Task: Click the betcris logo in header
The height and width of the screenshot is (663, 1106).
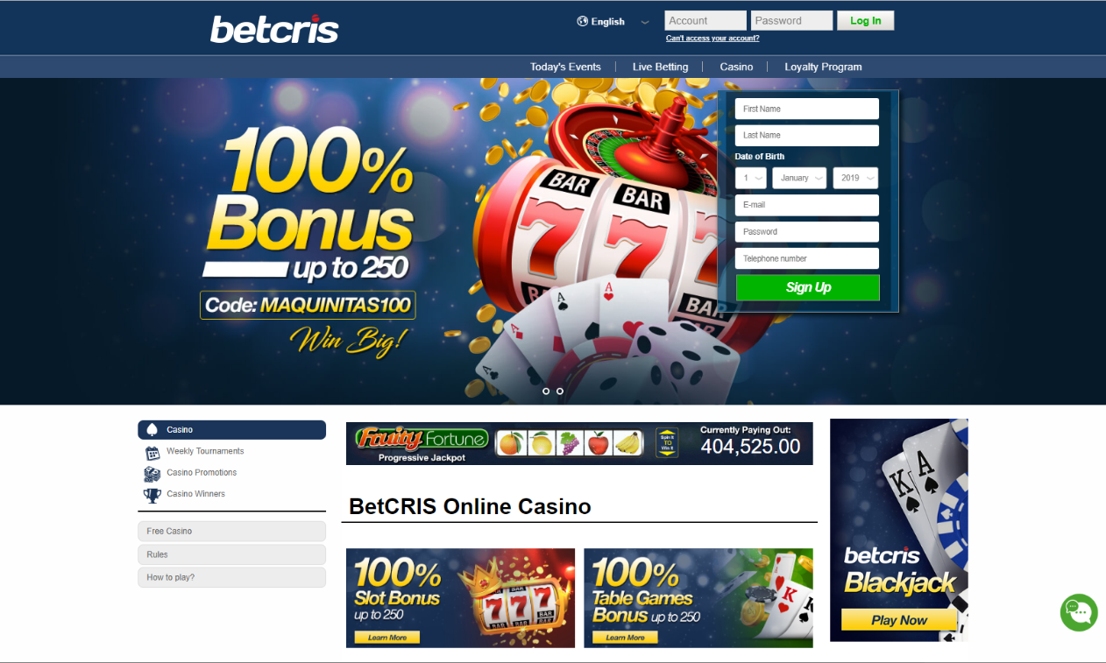Action: click(274, 29)
